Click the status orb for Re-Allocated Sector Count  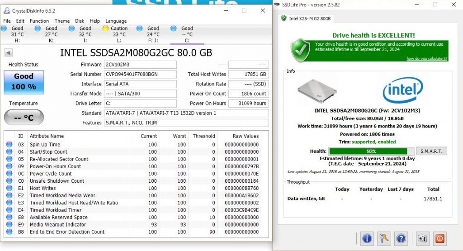click(9, 159)
